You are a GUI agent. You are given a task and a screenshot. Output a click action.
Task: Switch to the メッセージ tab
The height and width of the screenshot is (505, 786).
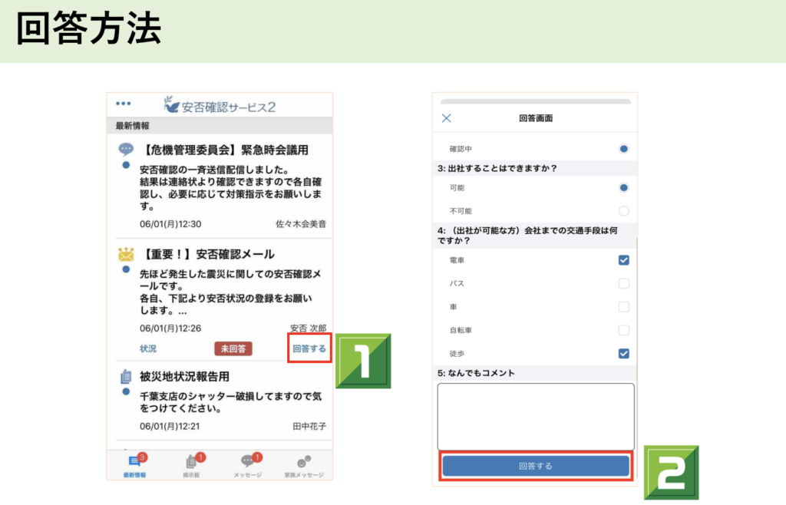pyautogui.click(x=248, y=466)
